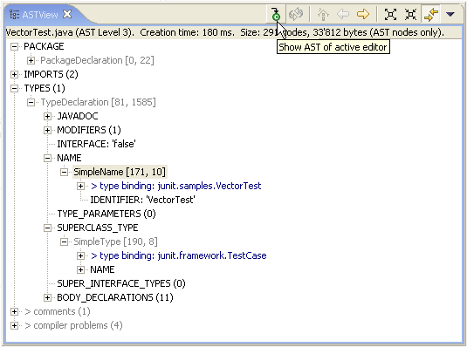Expand the compiler problems (4) node
The image size is (467, 347).
pos(14,325)
